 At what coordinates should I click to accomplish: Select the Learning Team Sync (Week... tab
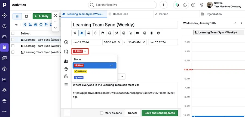tap(84, 14)
